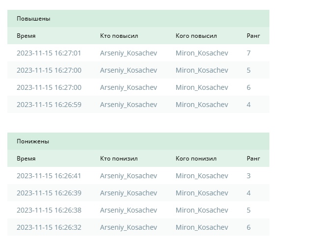Click the Кто понизил column header
This screenshot has width=315, height=244.
[x=119, y=159]
